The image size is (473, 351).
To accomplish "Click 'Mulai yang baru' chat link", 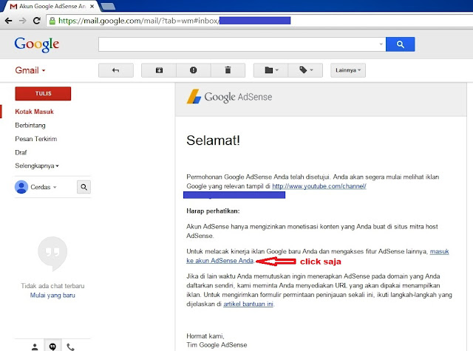I will point(52,296).
